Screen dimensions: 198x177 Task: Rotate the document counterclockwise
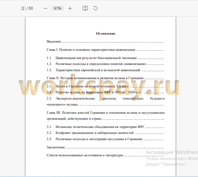pyautogui.click(x=95, y=8)
